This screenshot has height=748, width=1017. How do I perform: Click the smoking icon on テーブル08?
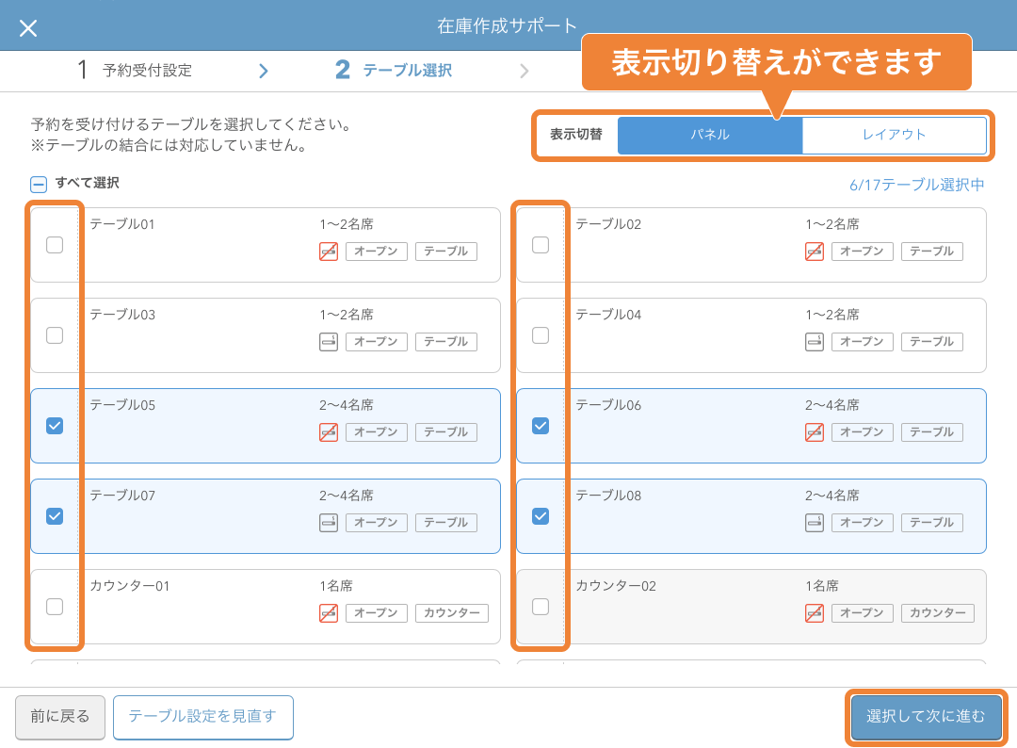click(814, 523)
